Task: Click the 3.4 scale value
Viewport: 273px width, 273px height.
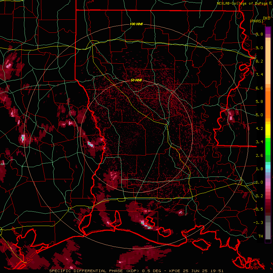Action: (259, 142)
